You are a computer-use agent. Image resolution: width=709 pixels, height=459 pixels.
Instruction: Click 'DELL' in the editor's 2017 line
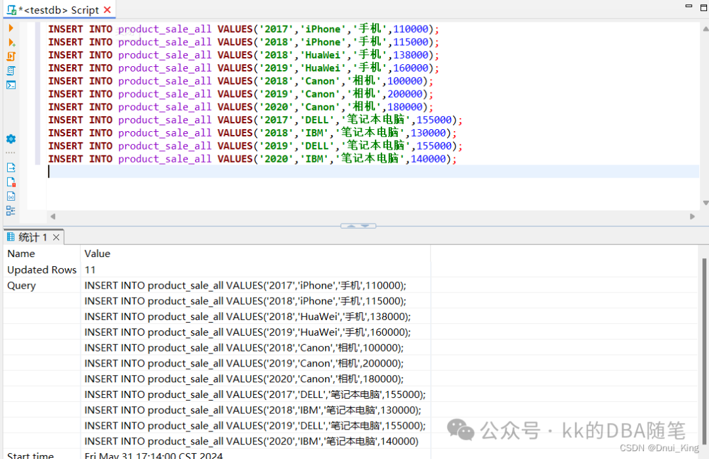316,120
